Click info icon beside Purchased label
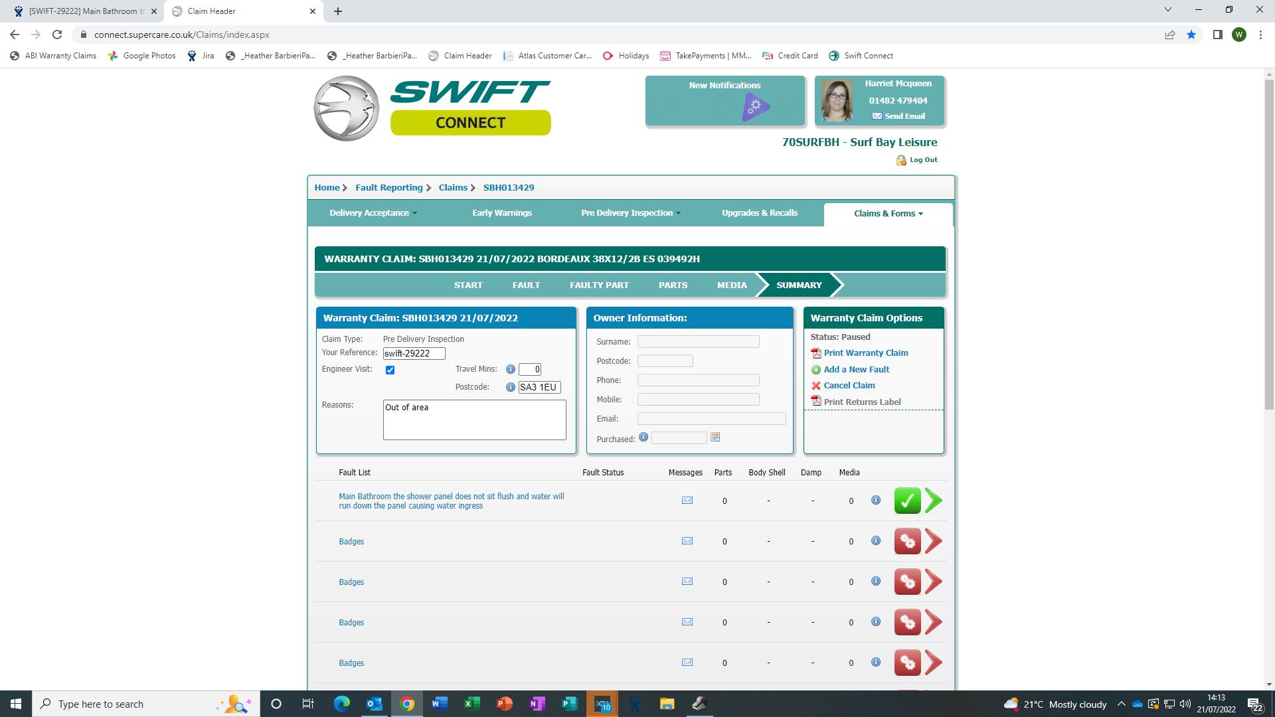Image resolution: width=1275 pixels, height=717 pixels. coord(643,437)
